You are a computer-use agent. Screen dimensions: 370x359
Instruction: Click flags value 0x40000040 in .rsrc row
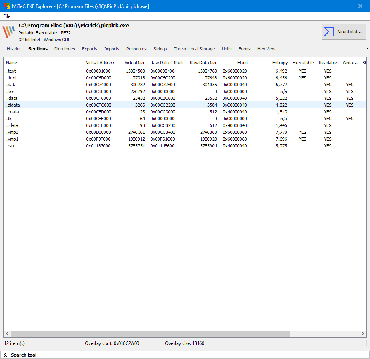(x=235, y=146)
